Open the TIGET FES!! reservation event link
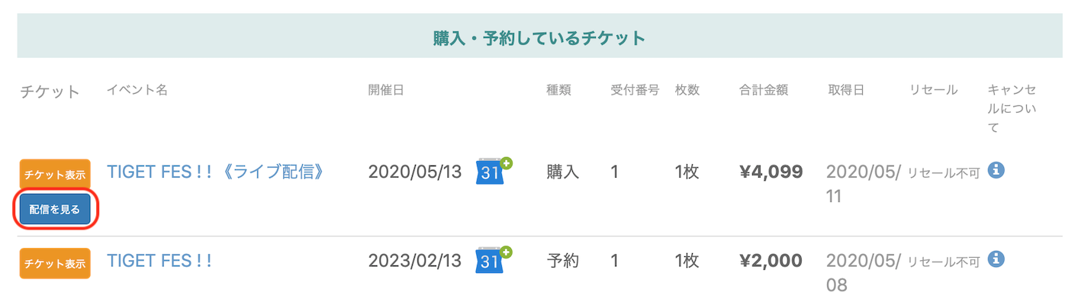This screenshot has width=1081, height=299. 159,261
